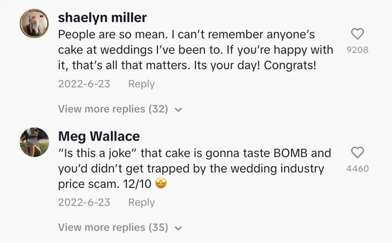This screenshot has width=392, height=243.
Task: Click the 9208 like count
Action: [357, 50]
